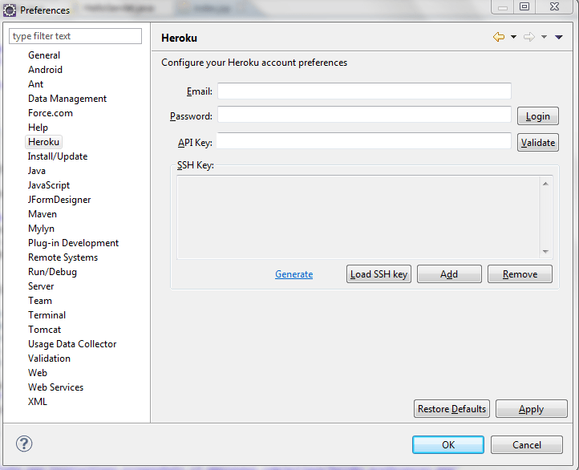Select Server preferences category
Viewport: 579px width, 470px height.
coord(41,286)
